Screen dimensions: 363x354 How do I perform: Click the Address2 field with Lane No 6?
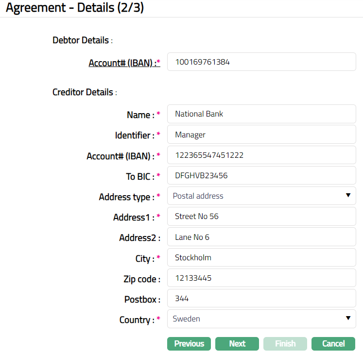[x=261, y=237]
